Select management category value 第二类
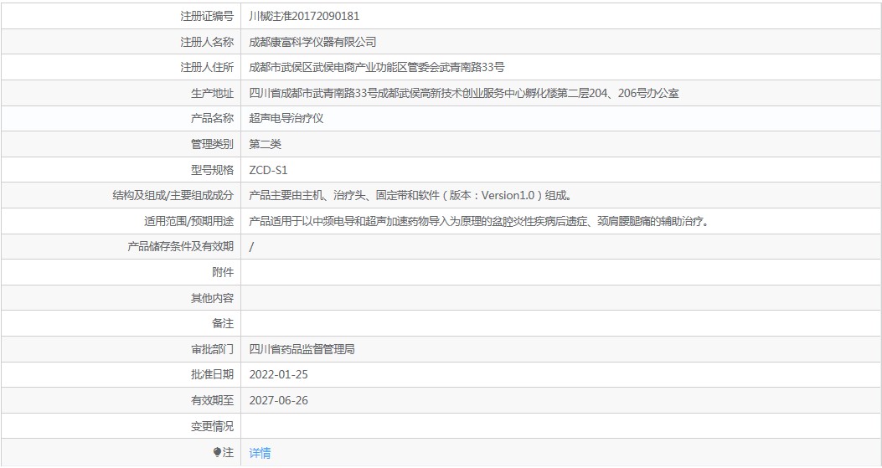 click(x=265, y=145)
